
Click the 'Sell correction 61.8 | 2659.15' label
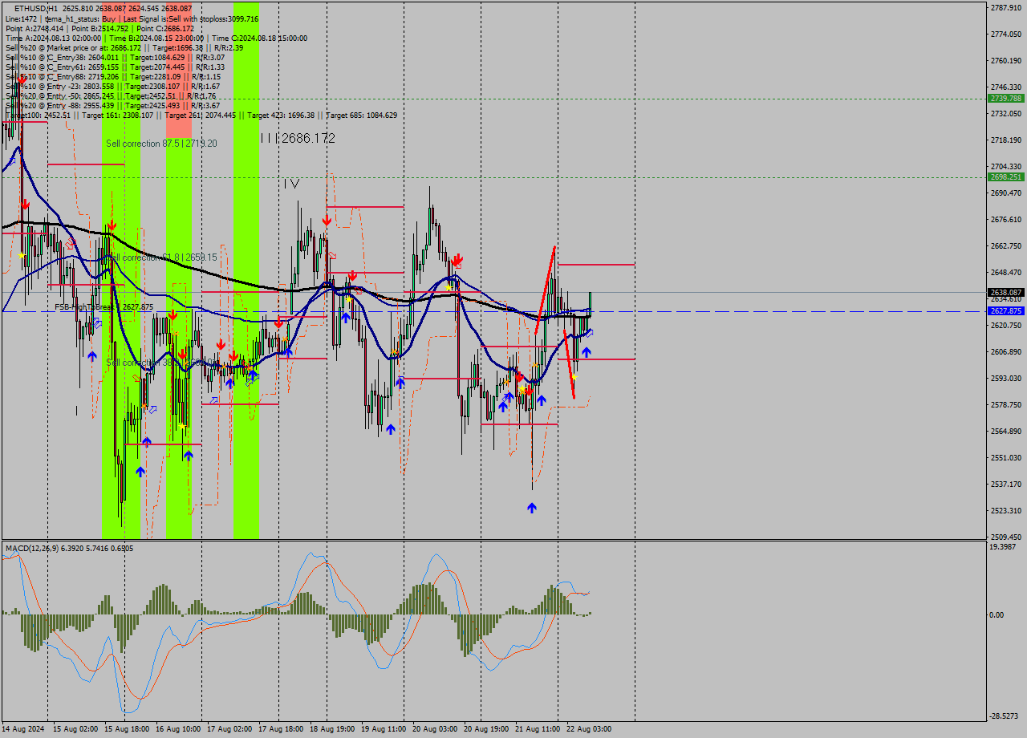click(161, 257)
